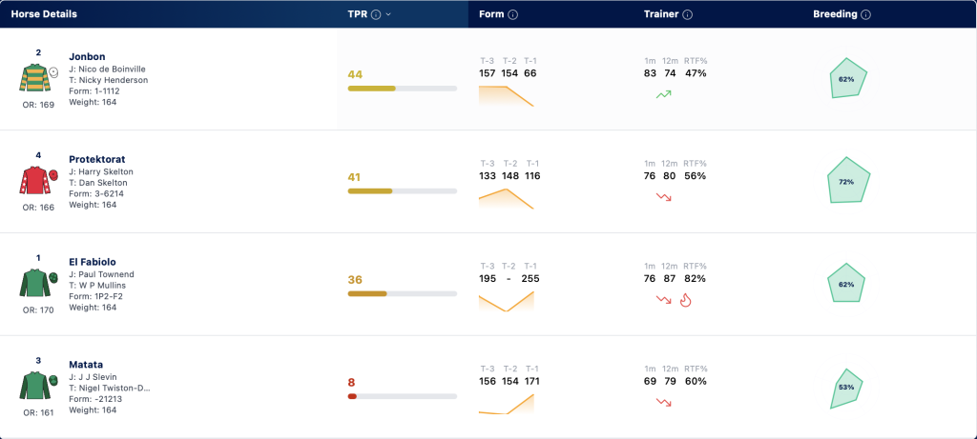Click El Fabiolo's form sparkline chart
The width and height of the screenshot is (977, 439).
[x=506, y=301]
